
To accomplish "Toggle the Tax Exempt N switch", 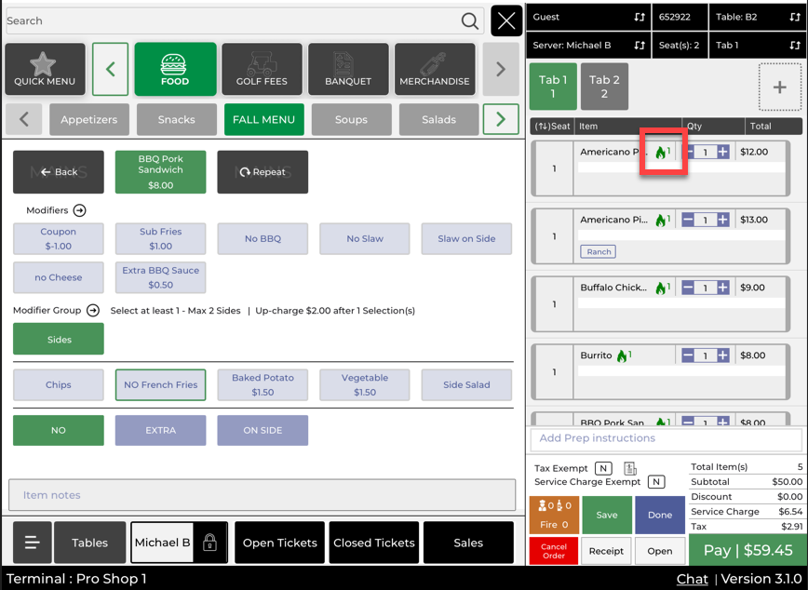I will (603, 469).
